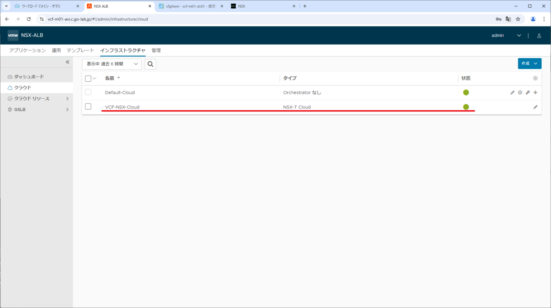Reload the browser page
This screenshot has width=551, height=308.
pos(29,19)
